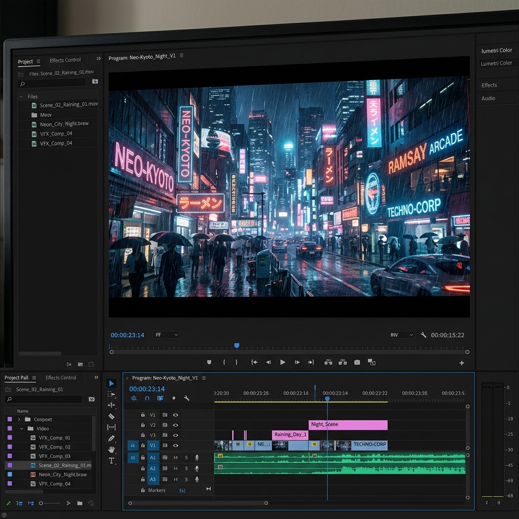Screen dimensions: 519x519
Task: Mute the A2 audio track
Action: [x=176, y=469]
